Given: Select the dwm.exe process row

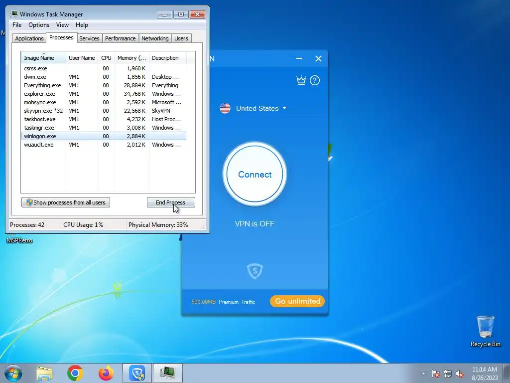Looking at the screenshot, I should [x=104, y=77].
